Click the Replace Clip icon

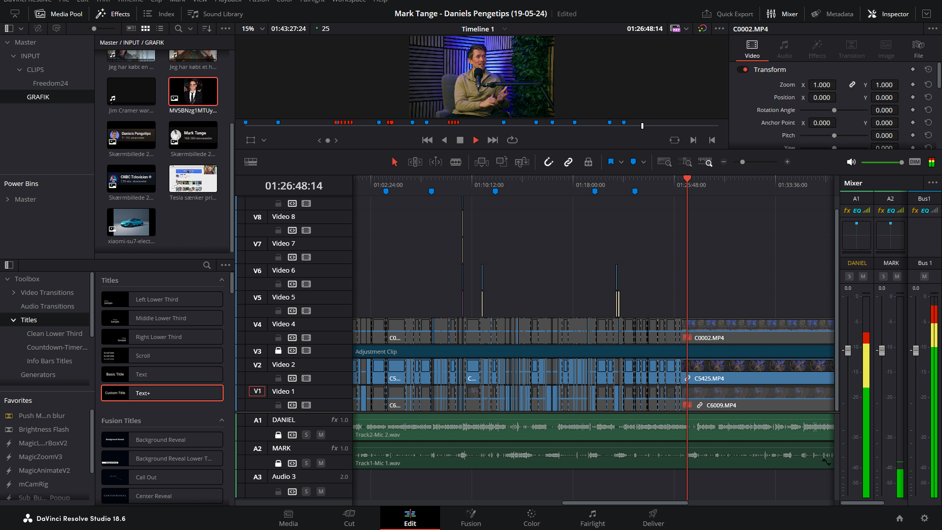(522, 162)
